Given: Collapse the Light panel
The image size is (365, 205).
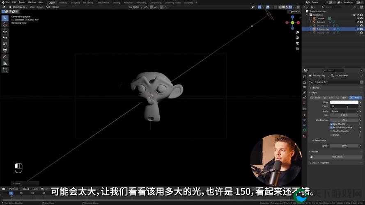Looking at the screenshot, I should pyautogui.click(x=313, y=93).
